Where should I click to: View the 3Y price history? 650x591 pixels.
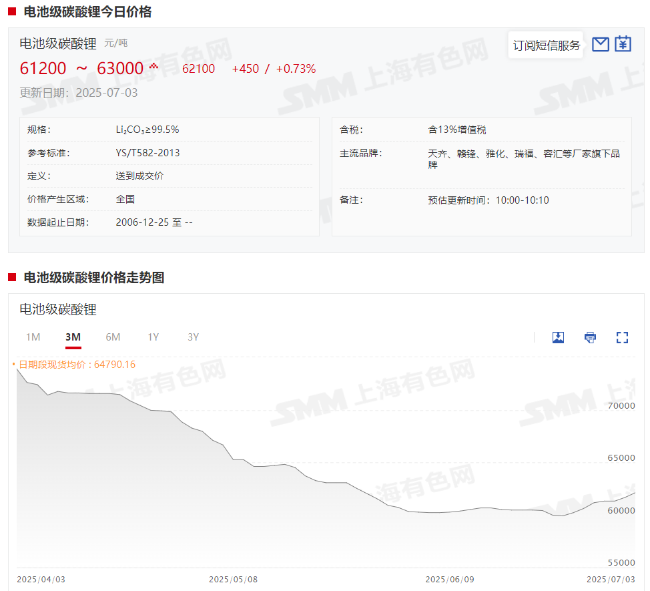[194, 337]
